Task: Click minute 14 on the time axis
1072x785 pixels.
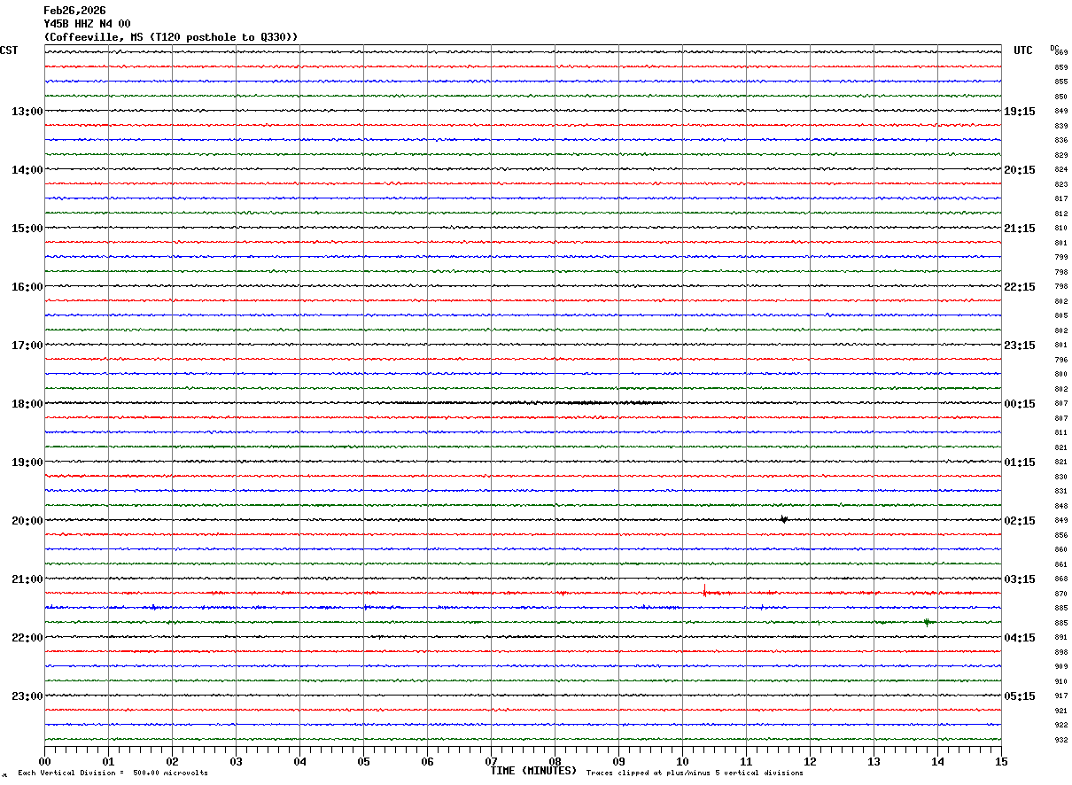Action: click(x=937, y=761)
